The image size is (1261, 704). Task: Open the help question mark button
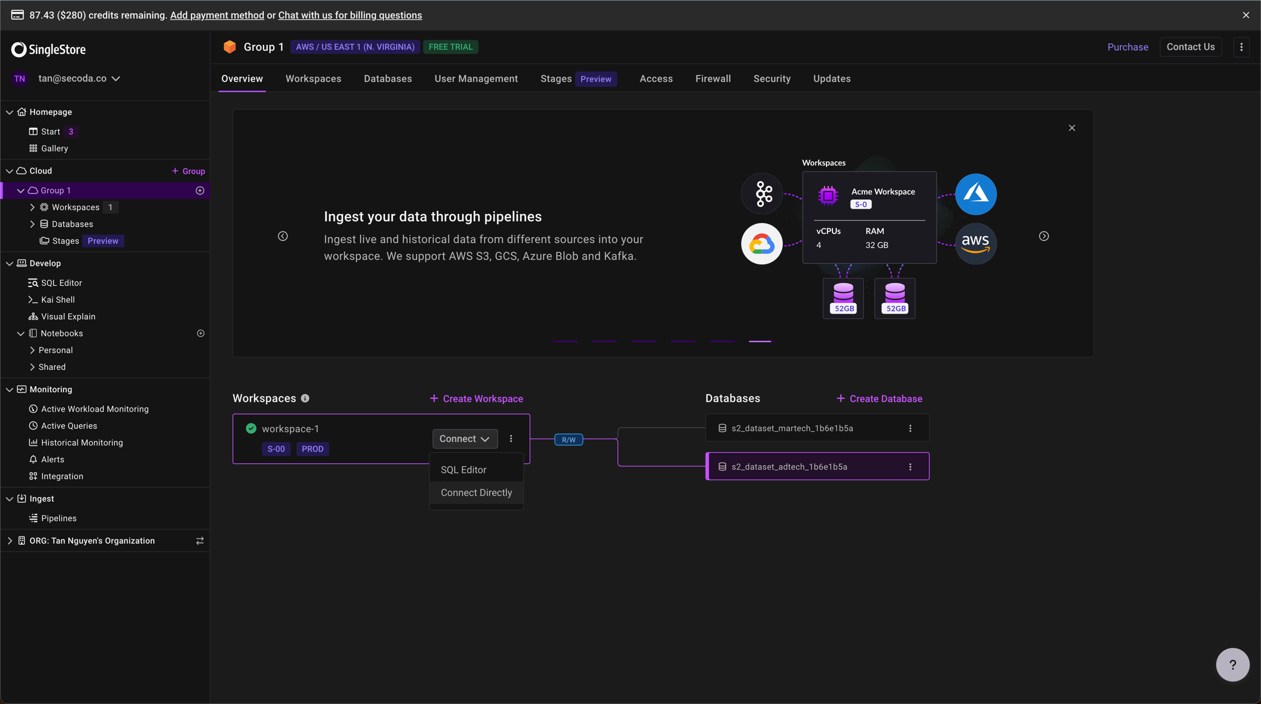pos(1232,665)
